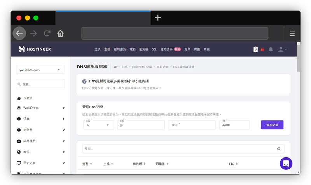Viewport: 311px width, 185px height.
Task: Open the record type A dropdown
Action: pyautogui.click(x=99, y=125)
